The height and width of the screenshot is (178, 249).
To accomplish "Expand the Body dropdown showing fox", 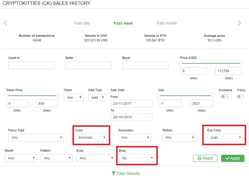I will click(137, 158).
